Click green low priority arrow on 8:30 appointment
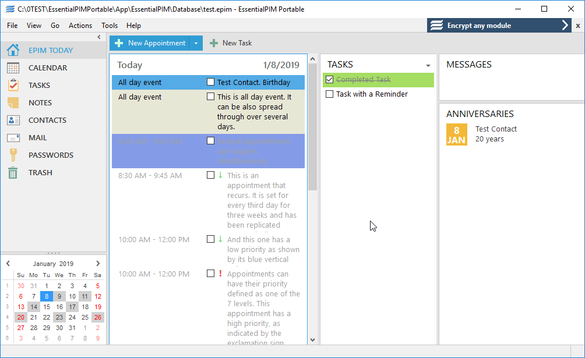Image resolution: width=585 pixels, height=358 pixels. point(220,175)
